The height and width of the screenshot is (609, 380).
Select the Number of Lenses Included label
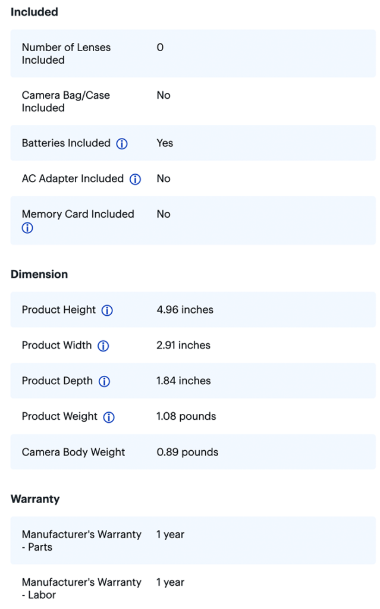[66, 54]
